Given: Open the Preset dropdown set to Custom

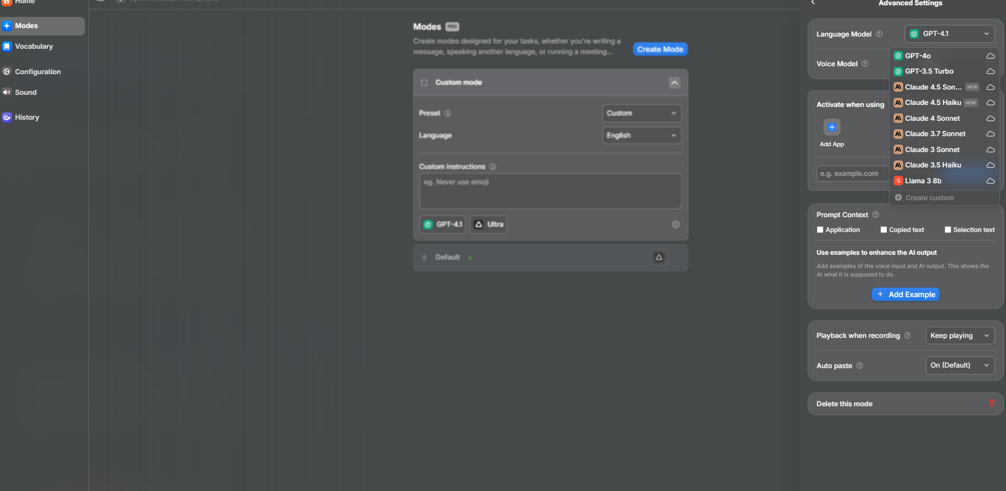Looking at the screenshot, I should tap(642, 113).
